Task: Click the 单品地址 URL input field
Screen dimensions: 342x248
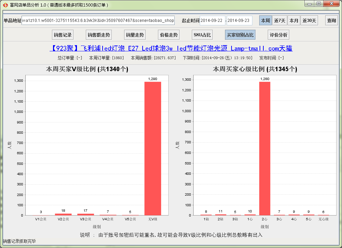Action: pyautogui.click(x=98, y=21)
